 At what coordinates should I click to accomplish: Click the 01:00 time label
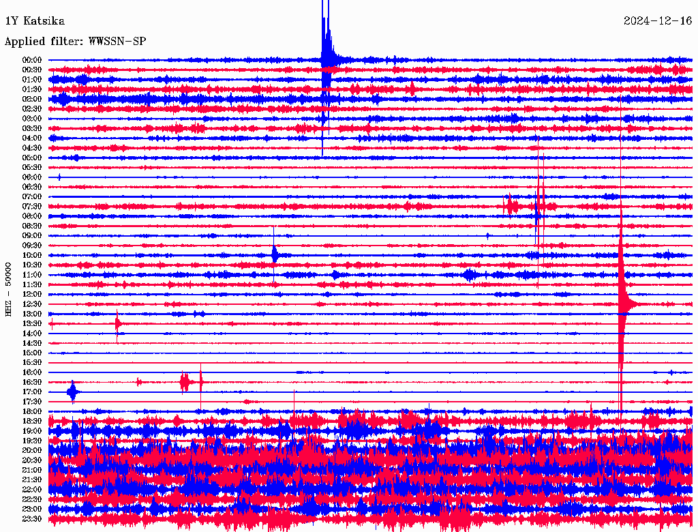pyautogui.click(x=32, y=80)
